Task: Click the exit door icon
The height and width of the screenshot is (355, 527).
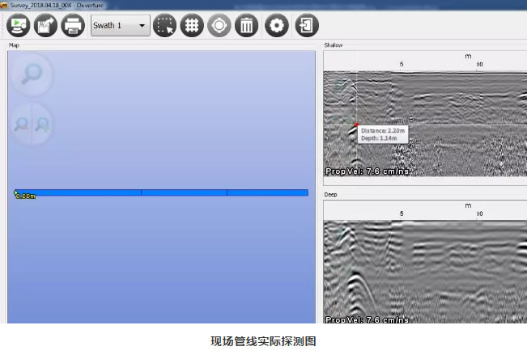Action: tap(306, 25)
